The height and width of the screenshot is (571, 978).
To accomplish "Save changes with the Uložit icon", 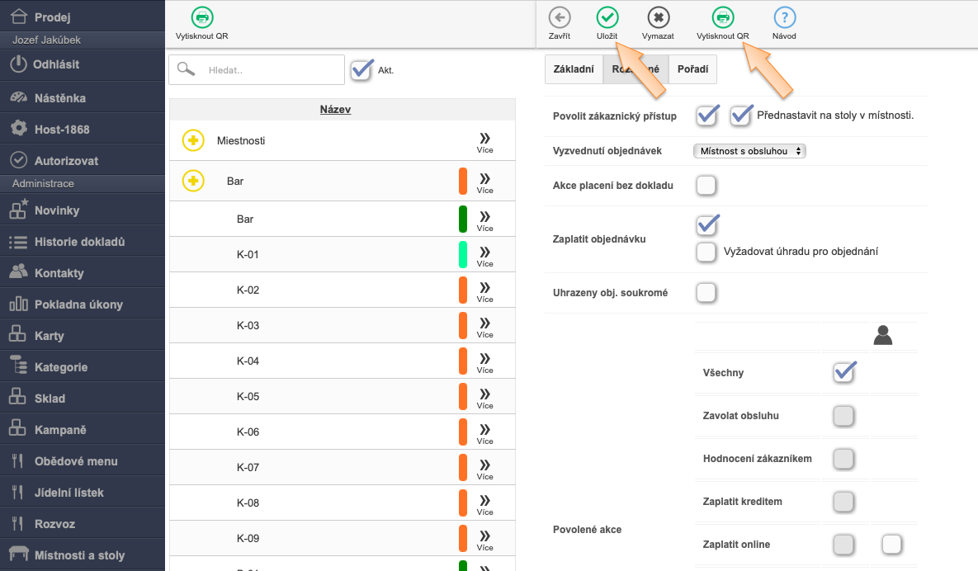I will tap(607, 17).
